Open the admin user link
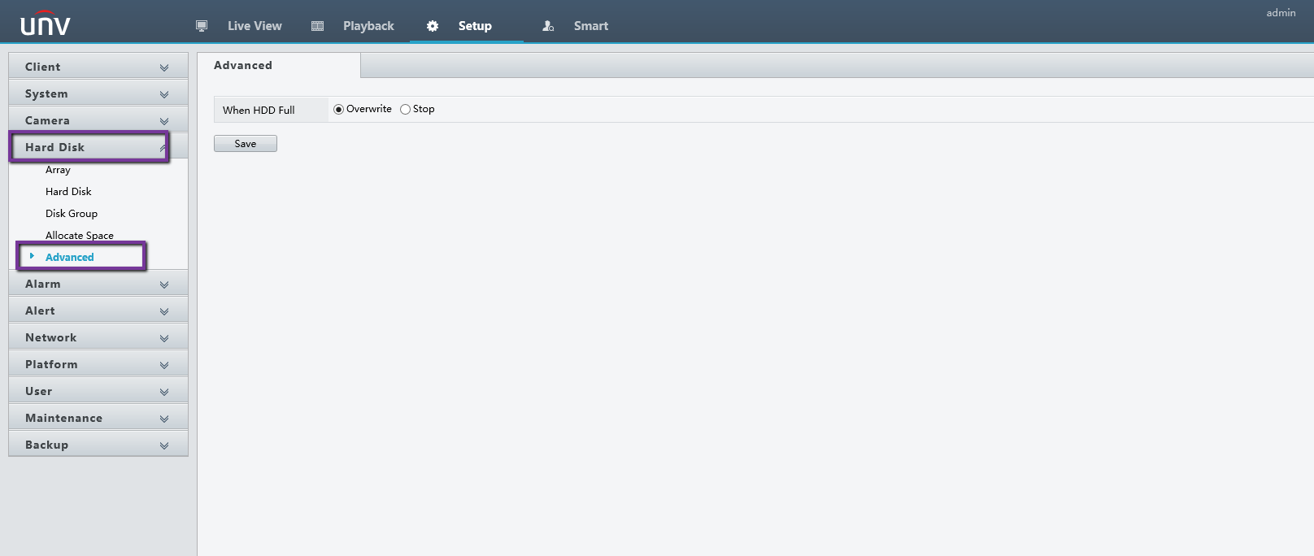This screenshot has width=1314, height=556. coord(1281,13)
